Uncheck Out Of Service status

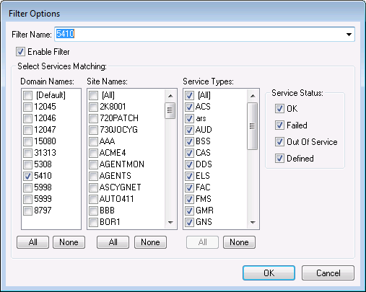click(279, 142)
